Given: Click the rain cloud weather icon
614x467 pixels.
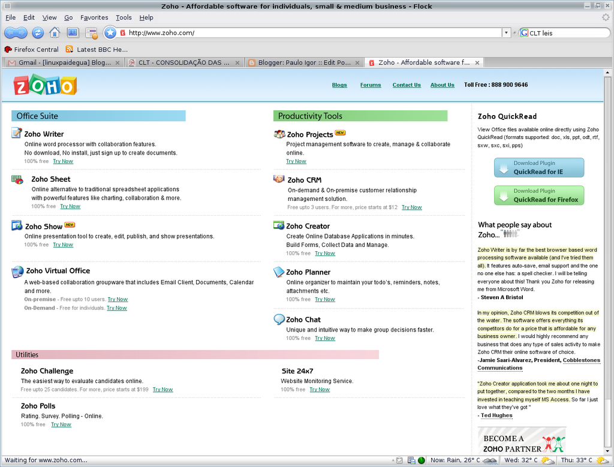Looking at the screenshot, I should tap(490, 461).
